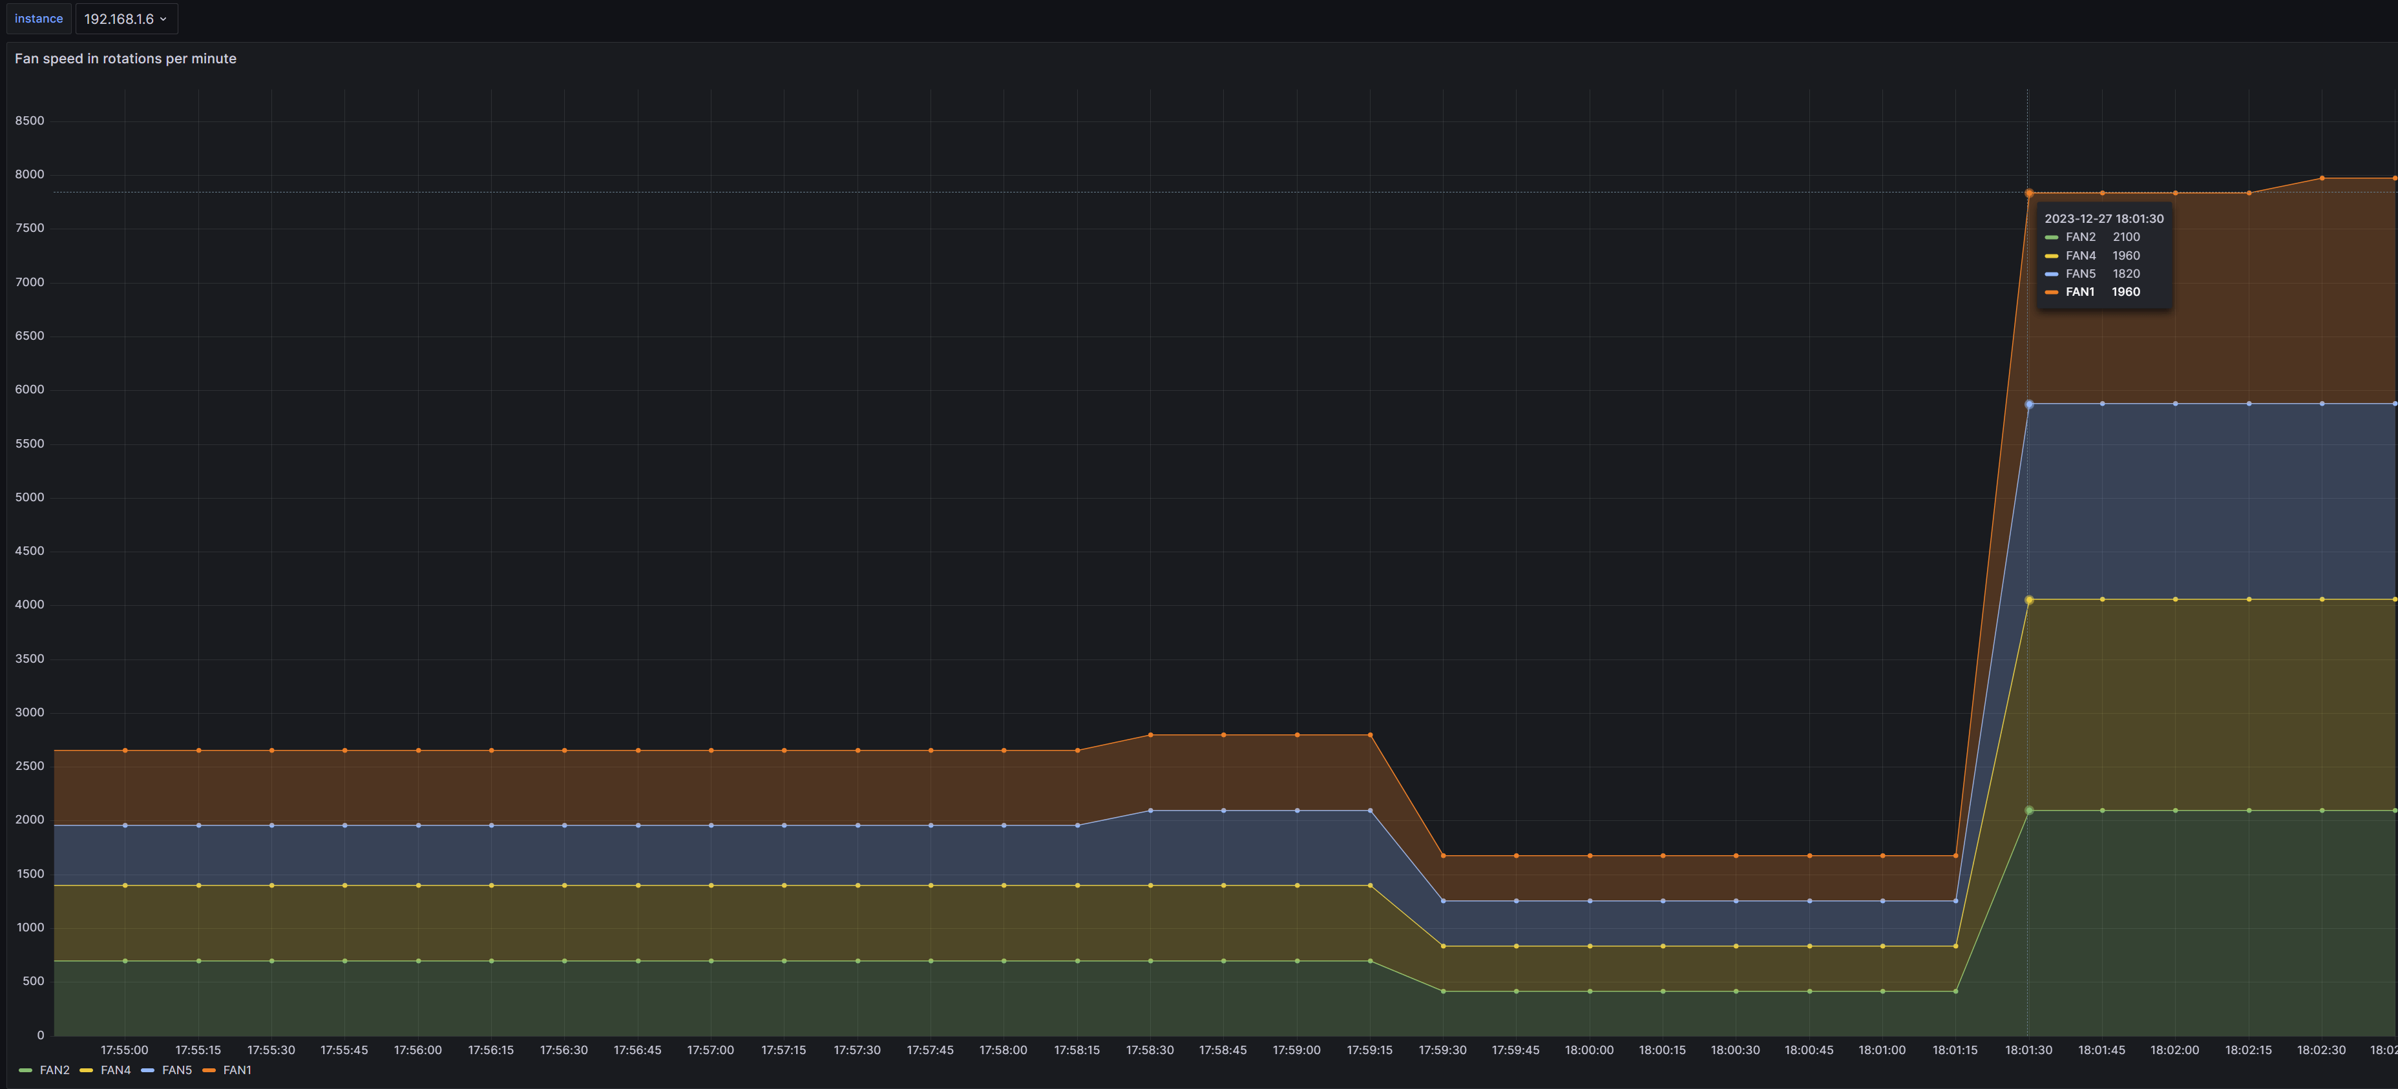Click the dropdown chevron next to 192.168.1.6
Viewport: 2398px width, 1089px height.
click(163, 19)
